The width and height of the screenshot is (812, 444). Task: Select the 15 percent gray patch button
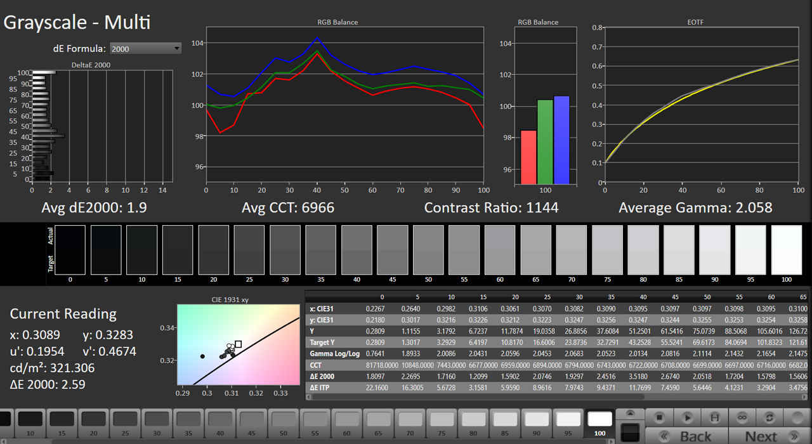tap(62, 423)
